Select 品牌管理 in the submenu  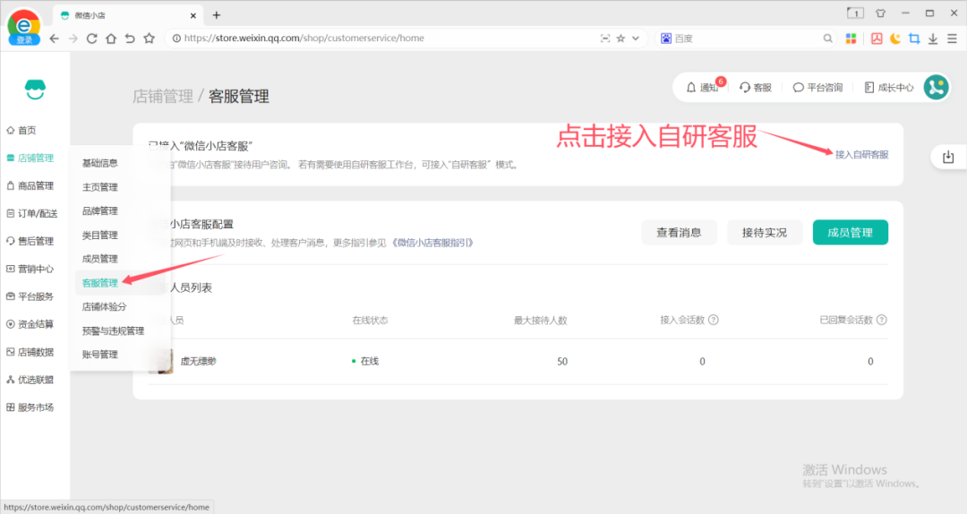[x=100, y=211]
